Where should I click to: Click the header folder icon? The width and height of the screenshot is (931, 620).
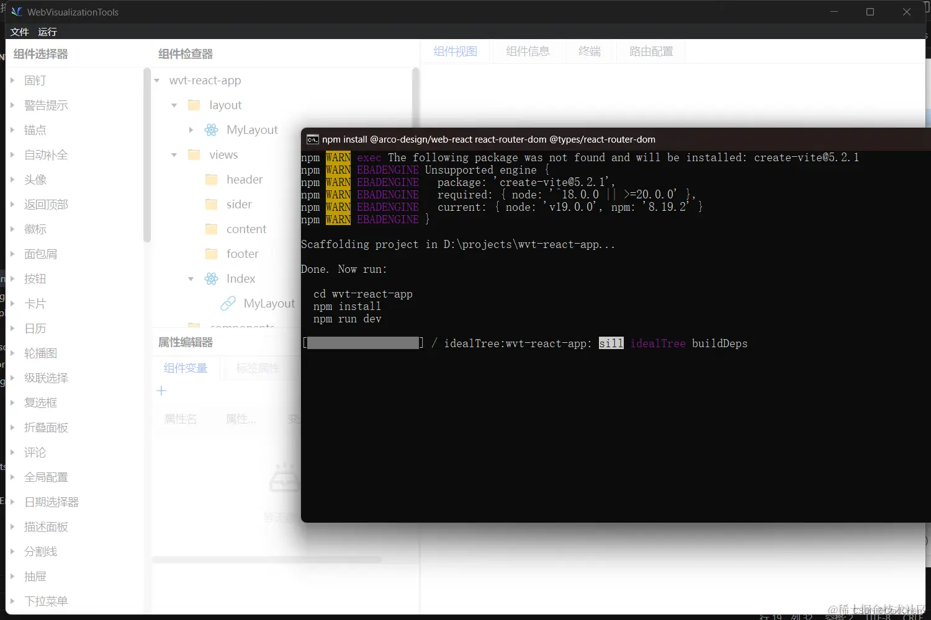click(x=212, y=180)
